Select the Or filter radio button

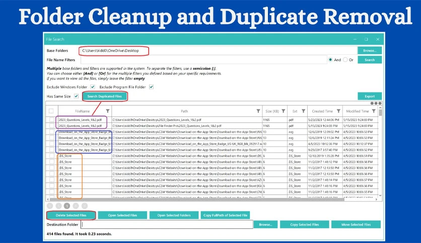345,60
